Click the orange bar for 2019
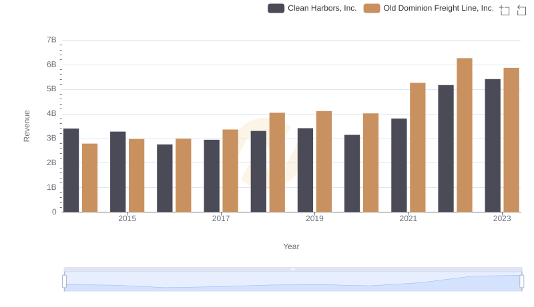The width and height of the screenshot is (534, 307). coord(324,162)
